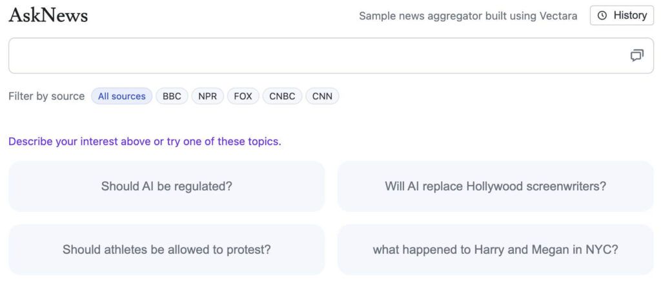Image resolution: width=661 pixels, height=281 pixels.
Task: Choose the CNBC source chip
Action: (282, 96)
